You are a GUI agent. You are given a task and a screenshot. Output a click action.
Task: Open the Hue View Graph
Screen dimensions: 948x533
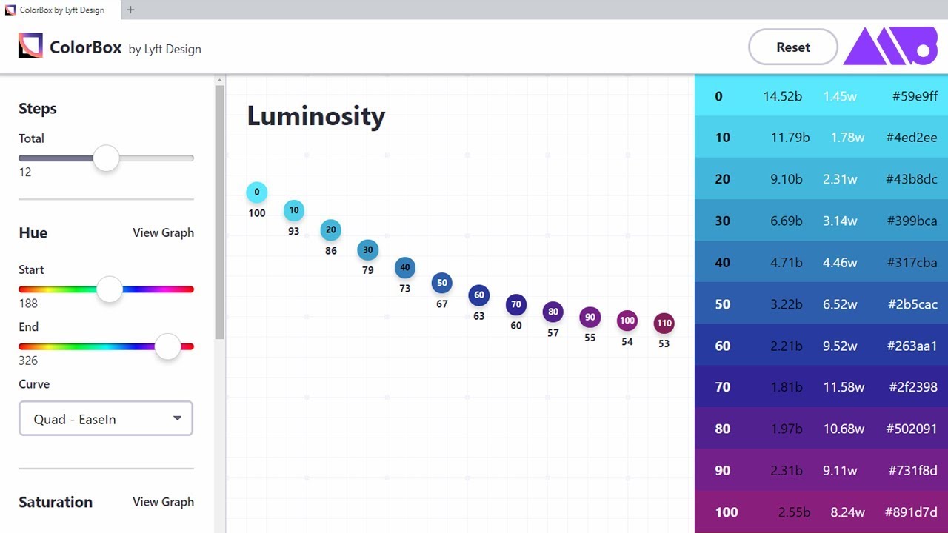point(163,232)
